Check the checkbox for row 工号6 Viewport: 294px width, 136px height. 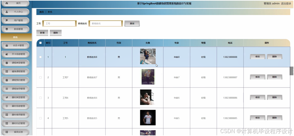tap(40, 98)
